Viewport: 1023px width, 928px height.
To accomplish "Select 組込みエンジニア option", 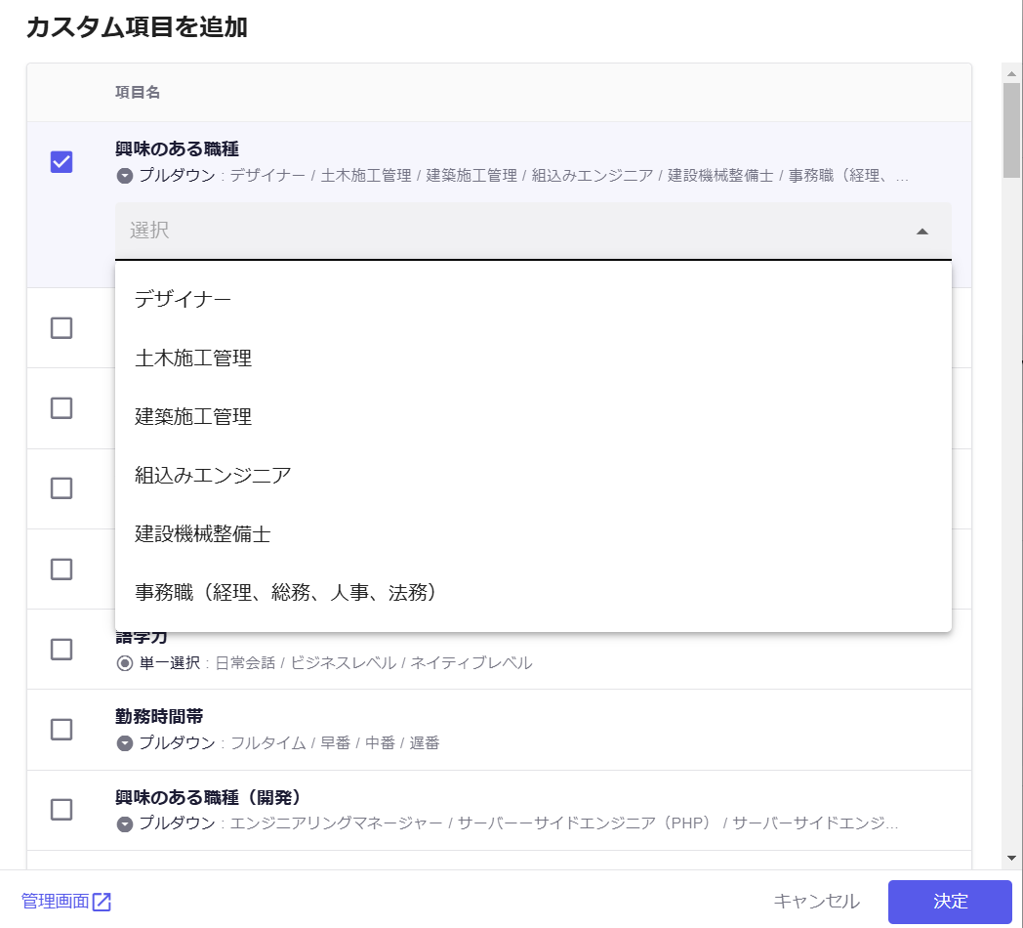I will point(213,476).
